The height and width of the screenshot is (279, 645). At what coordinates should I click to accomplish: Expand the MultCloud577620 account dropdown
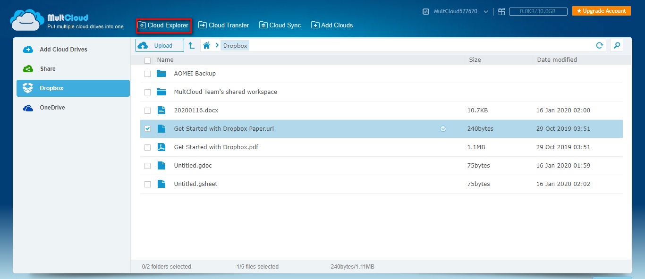click(x=486, y=11)
